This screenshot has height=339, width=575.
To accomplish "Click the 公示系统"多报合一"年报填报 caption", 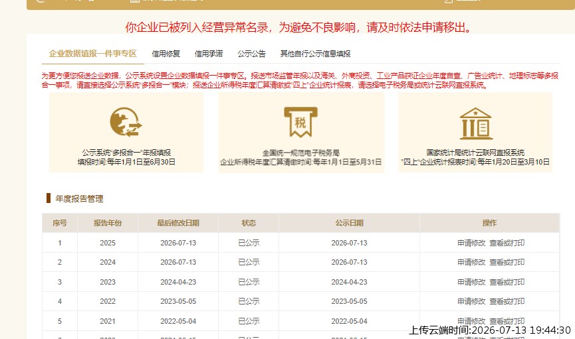I will point(126,153).
